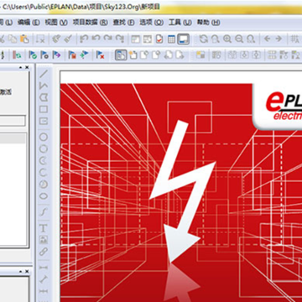Click the flag icon with green check
This screenshot has height=302, width=302.
tap(33, 55)
